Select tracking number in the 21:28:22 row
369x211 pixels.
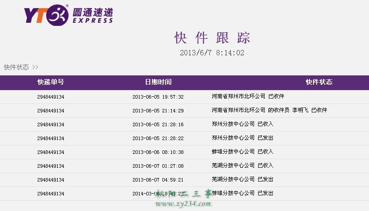coord(51,138)
